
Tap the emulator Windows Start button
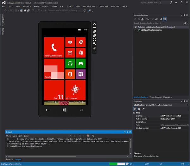pos(65,110)
